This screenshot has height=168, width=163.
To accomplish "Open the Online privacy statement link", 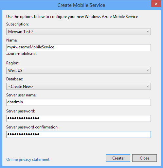I will tap(28, 160).
